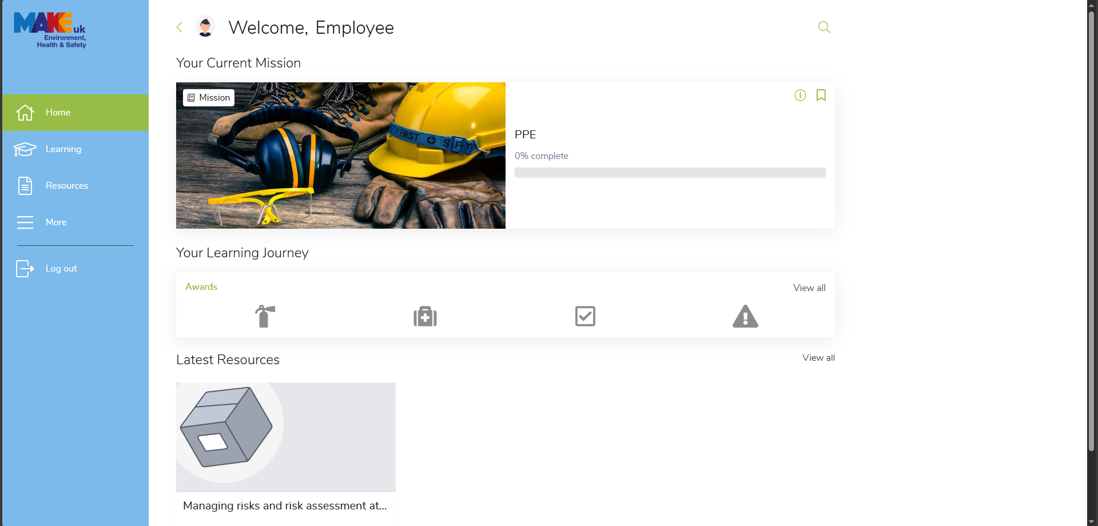Click the search magnifier icon
Image resolution: width=1098 pixels, height=526 pixels.
pos(823,27)
